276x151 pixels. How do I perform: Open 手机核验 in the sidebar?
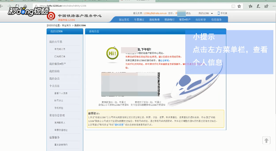59,108
